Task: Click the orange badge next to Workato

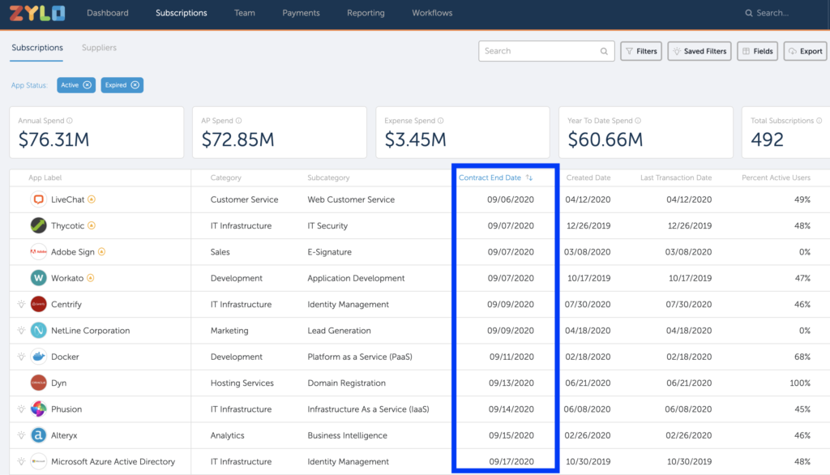Action: click(91, 278)
